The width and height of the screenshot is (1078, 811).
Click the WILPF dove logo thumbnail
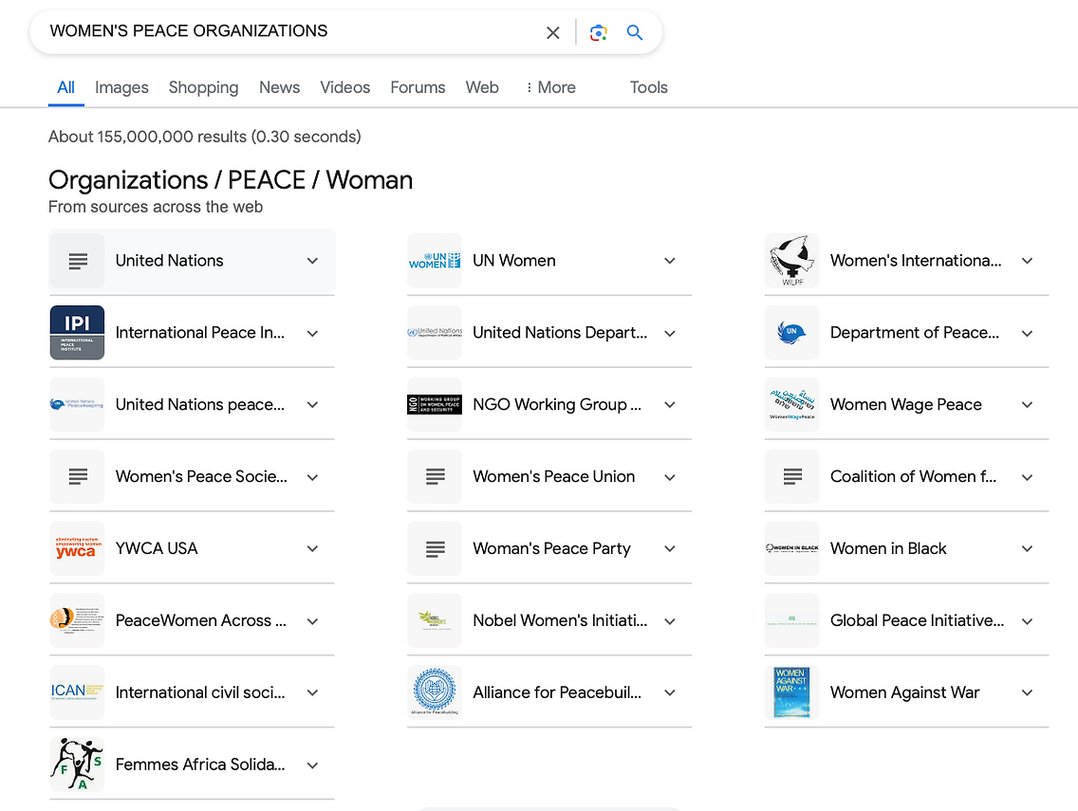coord(792,261)
